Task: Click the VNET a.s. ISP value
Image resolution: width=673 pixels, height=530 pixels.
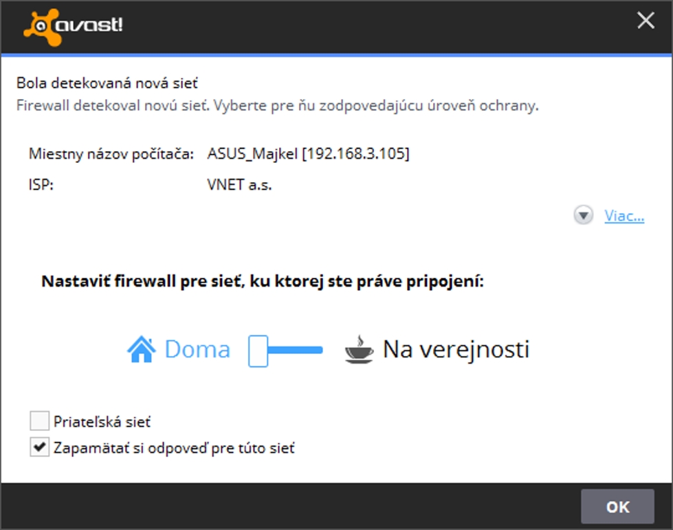Action: [x=239, y=185]
